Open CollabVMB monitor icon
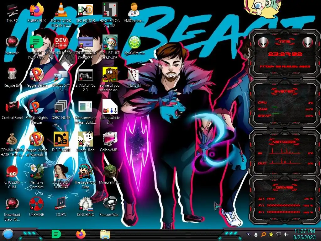This screenshot has width=321, height=241. click(110, 139)
